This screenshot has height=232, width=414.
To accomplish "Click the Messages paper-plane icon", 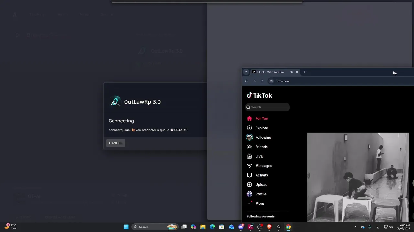I will (x=249, y=166).
